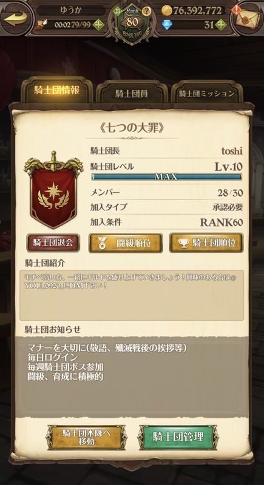Click the red 騎士団退会 button
264x485 pixels.
tap(53, 242)
